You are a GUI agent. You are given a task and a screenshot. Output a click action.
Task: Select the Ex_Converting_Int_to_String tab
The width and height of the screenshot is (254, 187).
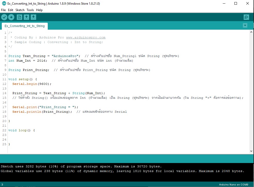click(25, 26)
